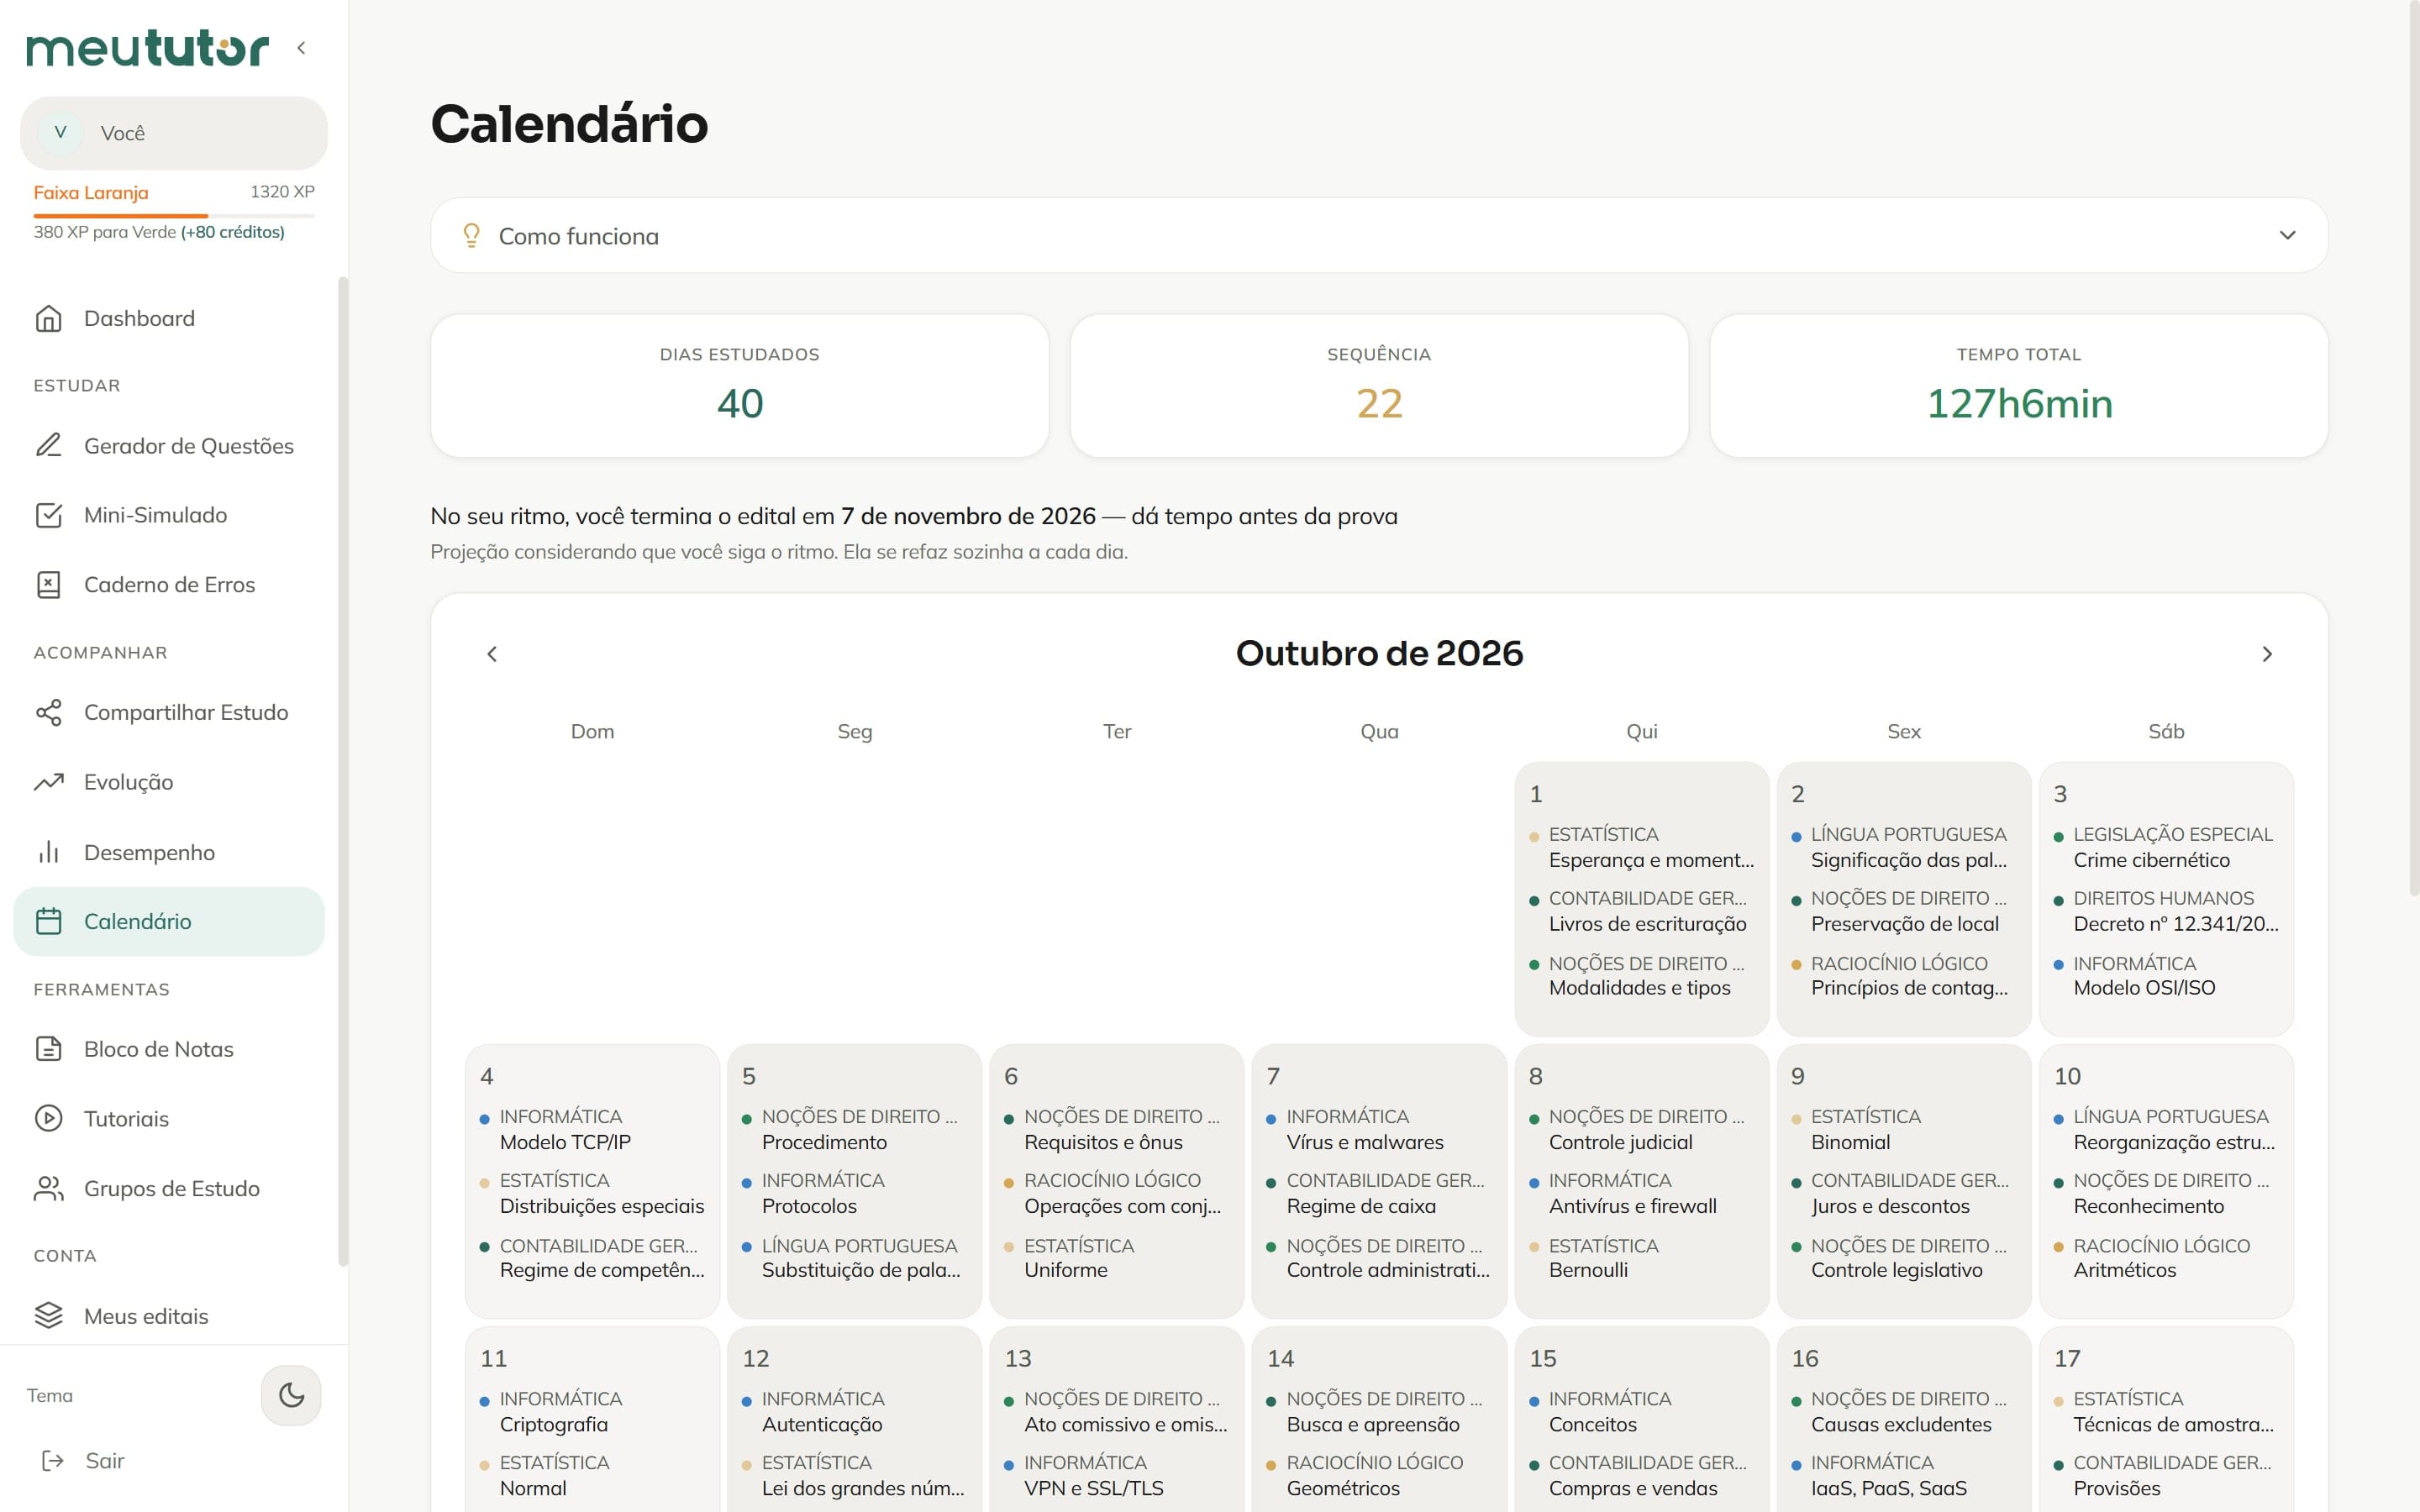
Task: Open calendar day 10 cell
Action: [x=2166, y=1181]
